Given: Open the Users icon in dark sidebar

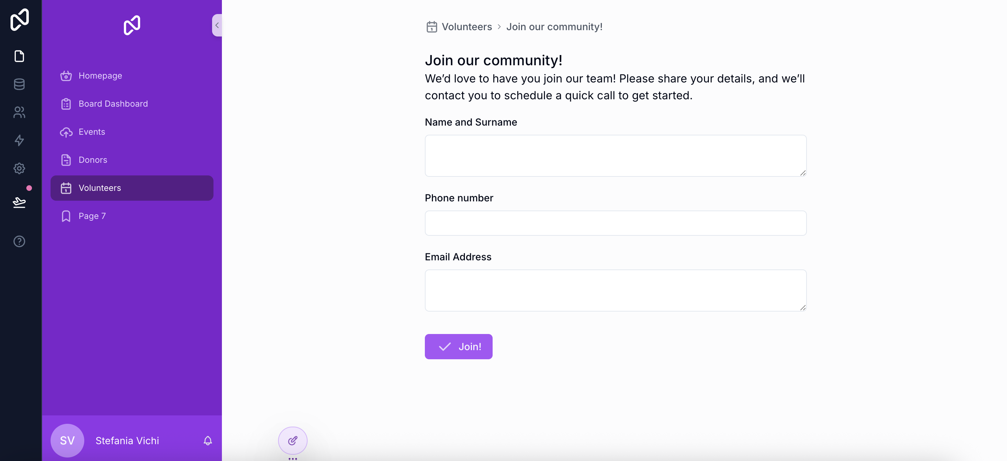Looking at the screenshot, I should (x=19, y=112).
